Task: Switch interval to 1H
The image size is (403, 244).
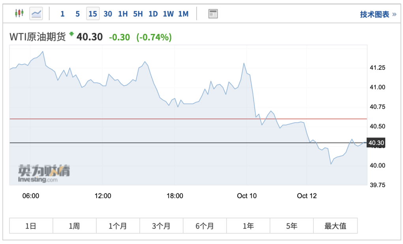Action: click(x=123, y=14)
